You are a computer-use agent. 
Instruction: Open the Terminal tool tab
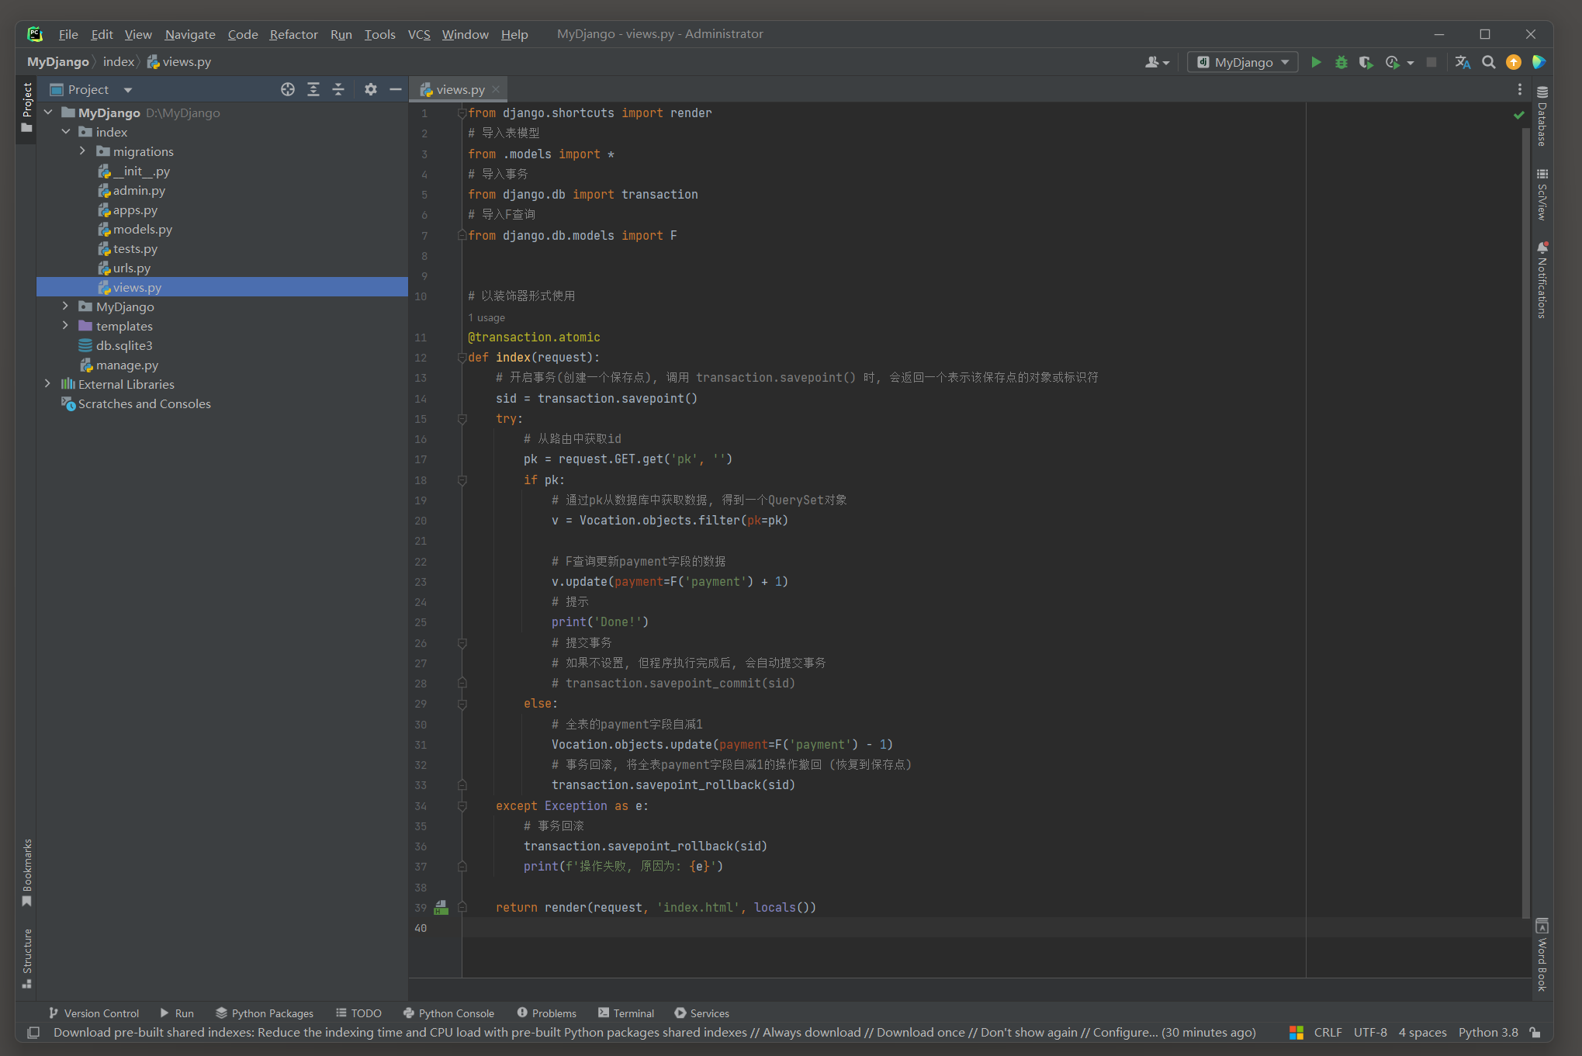tap(626, 1013)
